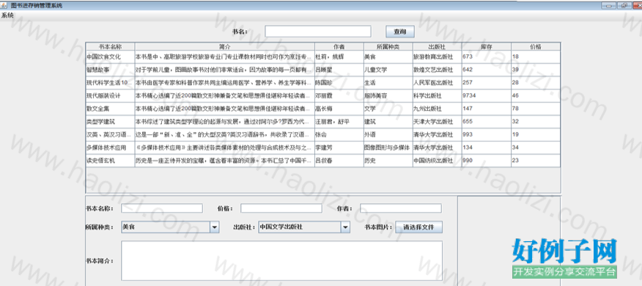Screen dimensions: 642x286
Task: Click publisher cell 敦煌文艺出版社
Action: (x=438, y=70)
